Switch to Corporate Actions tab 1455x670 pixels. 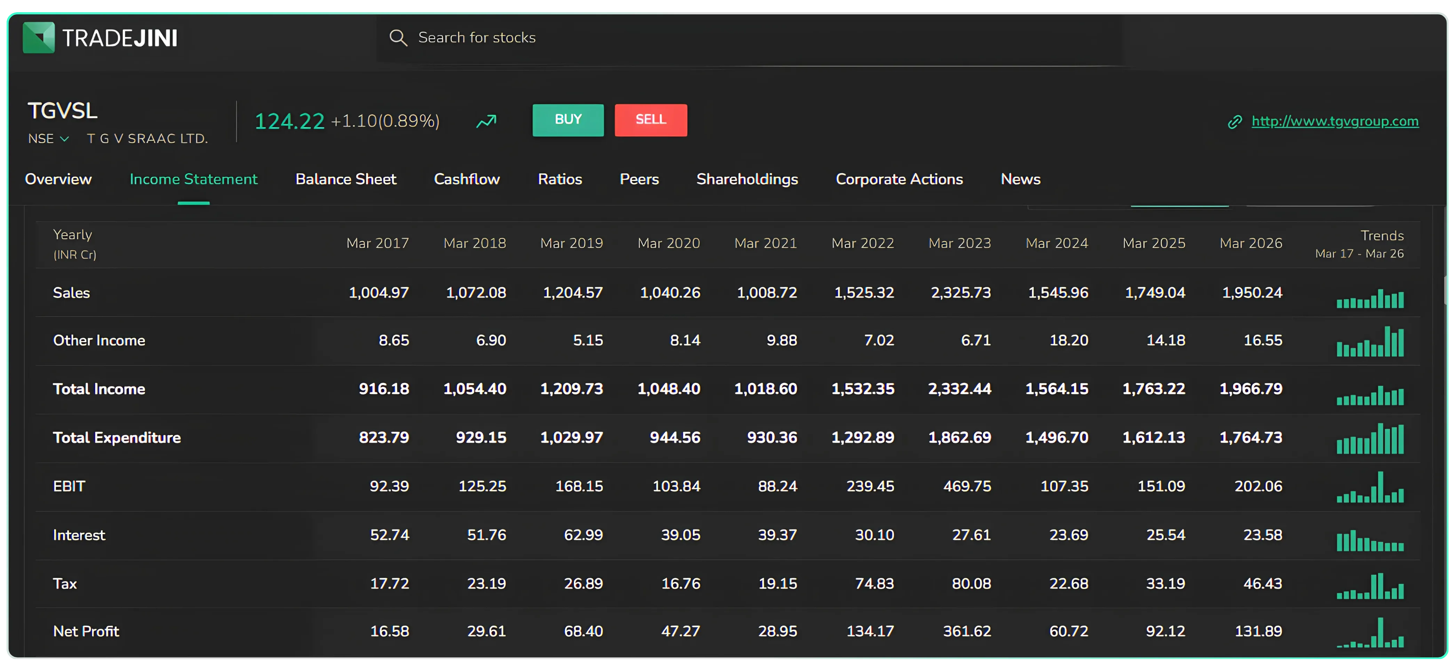tap(899, 179)
